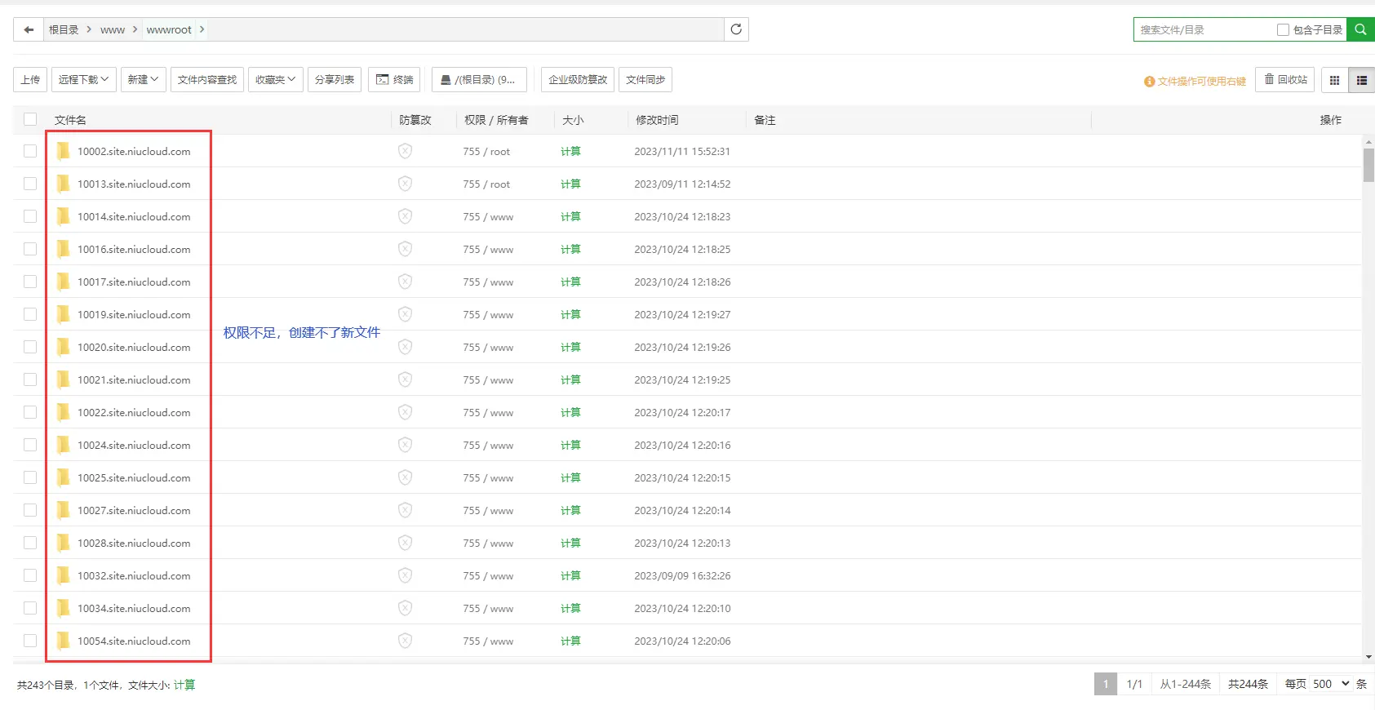Expand the 收藏夹 favorites dropdown
This screenshot has height=710, width=1375.
click(275, 80)
